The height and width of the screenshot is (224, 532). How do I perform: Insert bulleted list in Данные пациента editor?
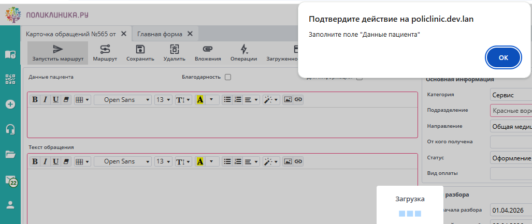coord(227,100)
